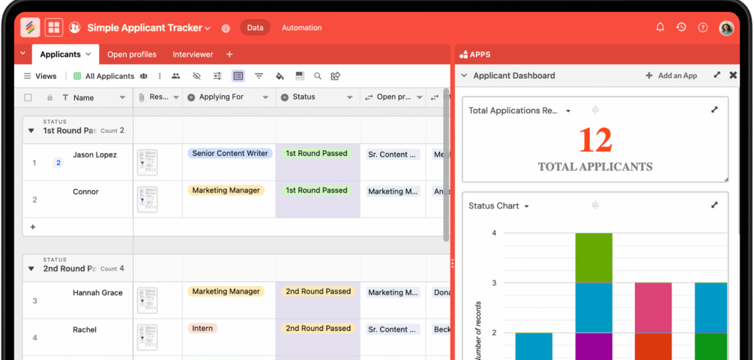This screenshot has height=360, width=754.
Task: Click the search magnifier in toolbar
Action: (318, 76)
